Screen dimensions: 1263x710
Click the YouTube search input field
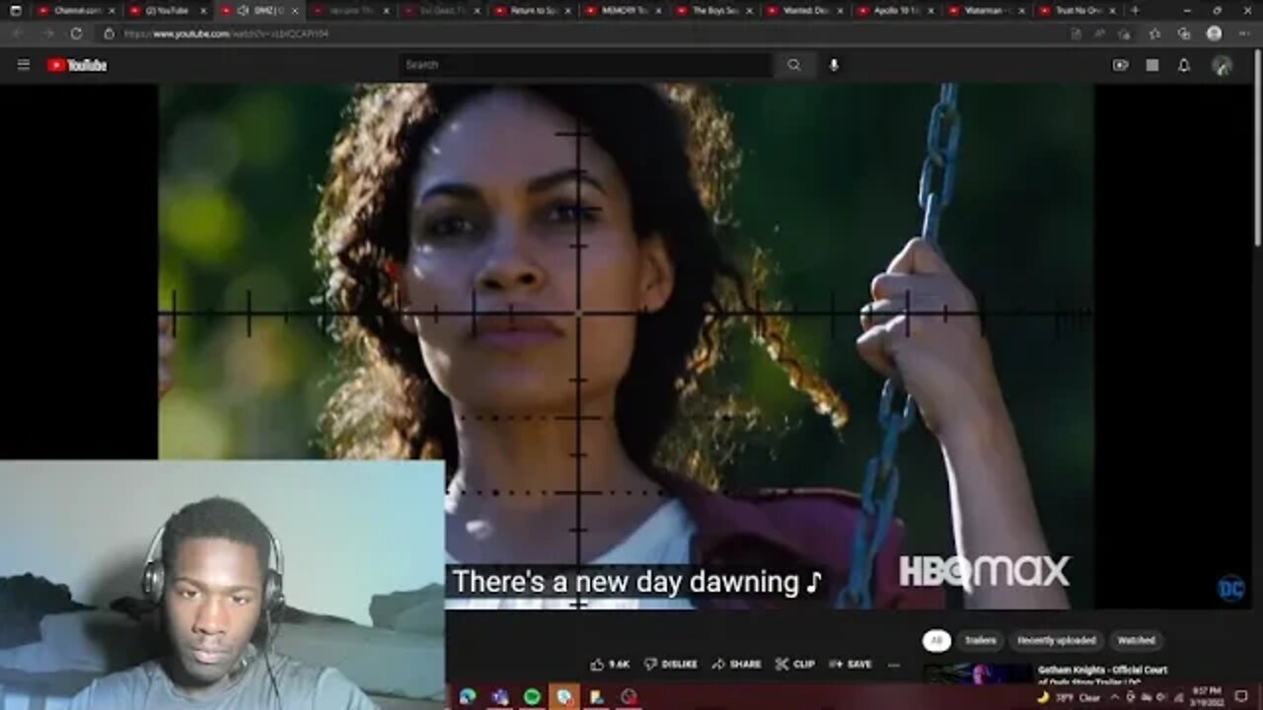point(586,65)
